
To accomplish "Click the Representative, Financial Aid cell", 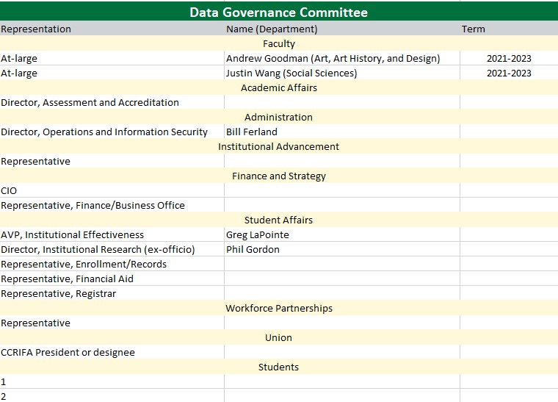I will point(67,279).
